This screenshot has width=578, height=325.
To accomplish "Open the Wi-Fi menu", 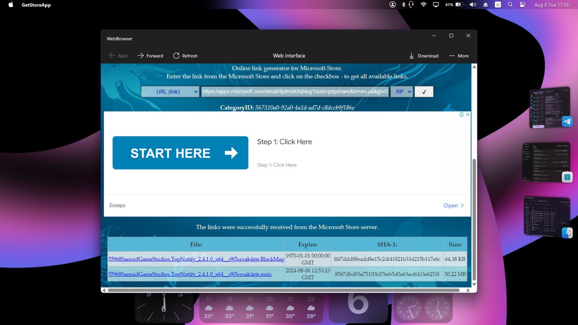I will 424,5.
